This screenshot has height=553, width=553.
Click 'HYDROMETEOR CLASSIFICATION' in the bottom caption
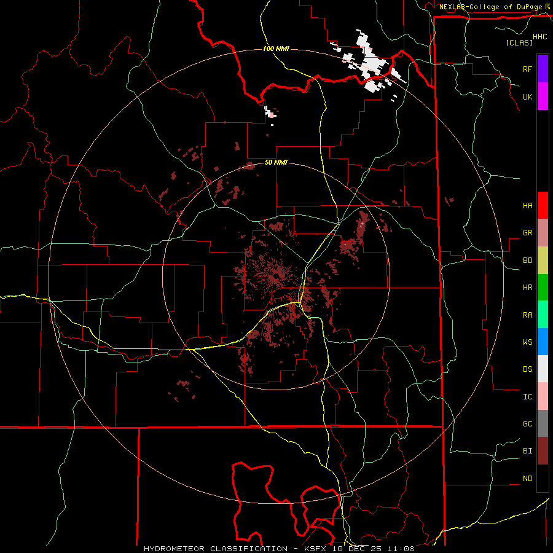click(x=216, y=549)
